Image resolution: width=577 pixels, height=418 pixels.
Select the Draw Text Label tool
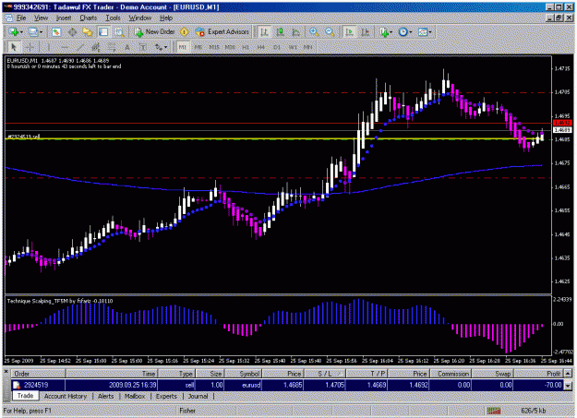click(143, 47)
